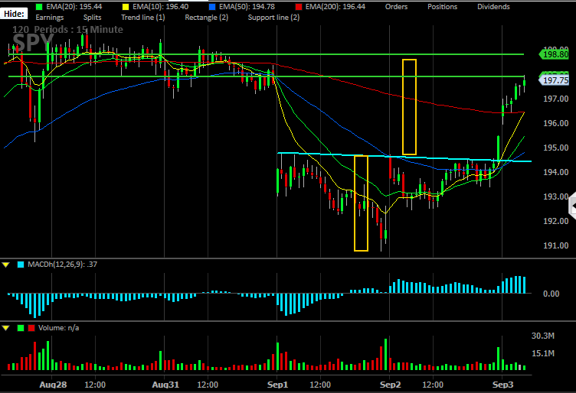Click the EMA(200) red color swatch
The image size is (576, 393).
pyautogui.click(x=299, y=7)
